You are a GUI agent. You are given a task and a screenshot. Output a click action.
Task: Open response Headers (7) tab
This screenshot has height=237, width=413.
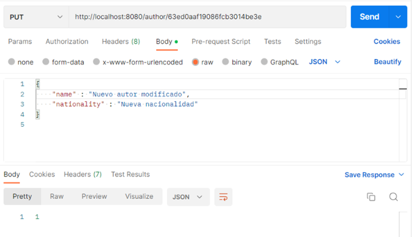(82, 175)
